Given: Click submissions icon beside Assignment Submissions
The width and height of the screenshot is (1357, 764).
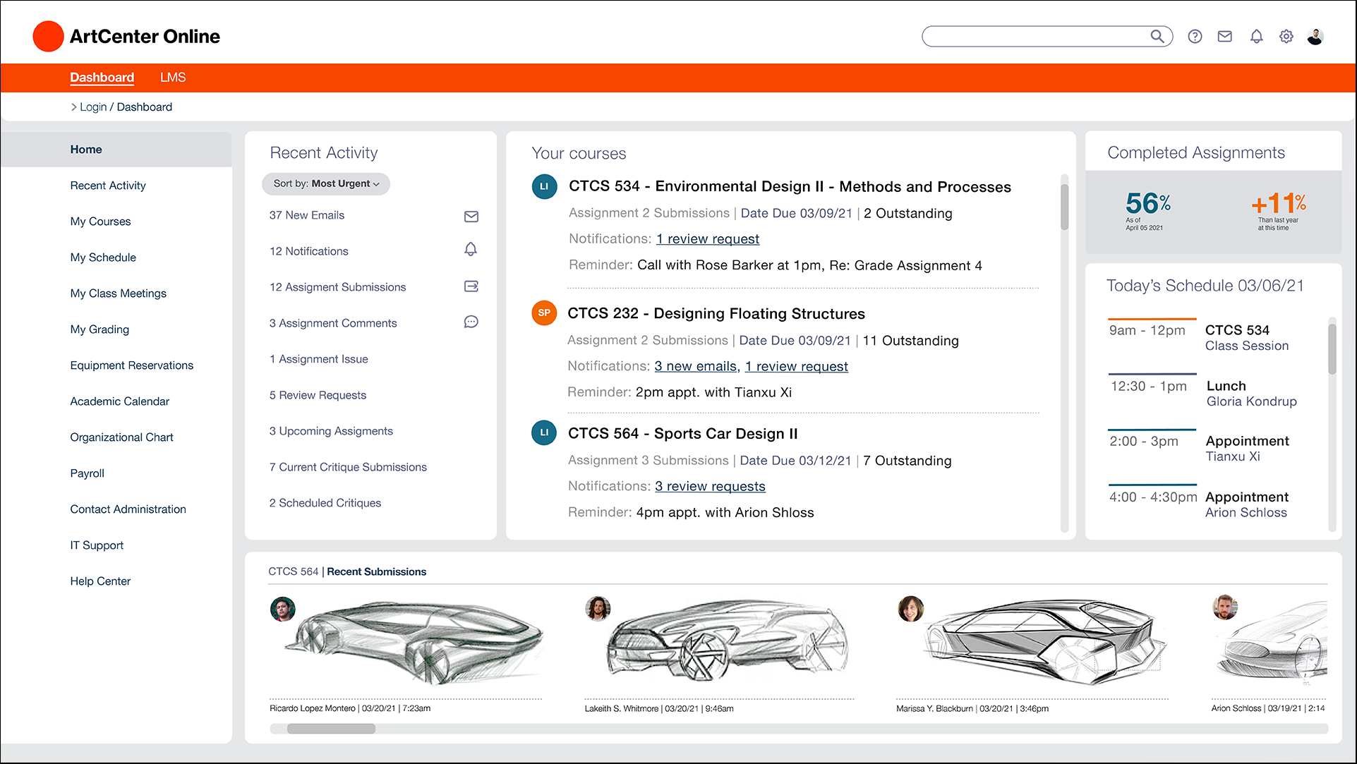Looking at the screenshot, I should (x=471, y=286).
